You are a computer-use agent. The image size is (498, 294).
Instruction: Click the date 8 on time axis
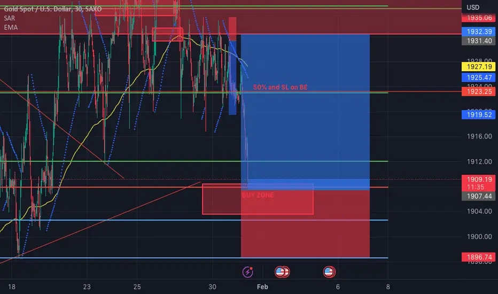[388, 287]
